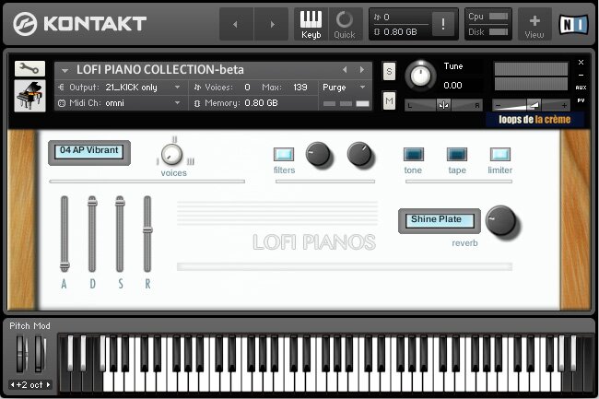Shift keyboard octave up arrow
This screenshot has width=599, height=399.
48,384
